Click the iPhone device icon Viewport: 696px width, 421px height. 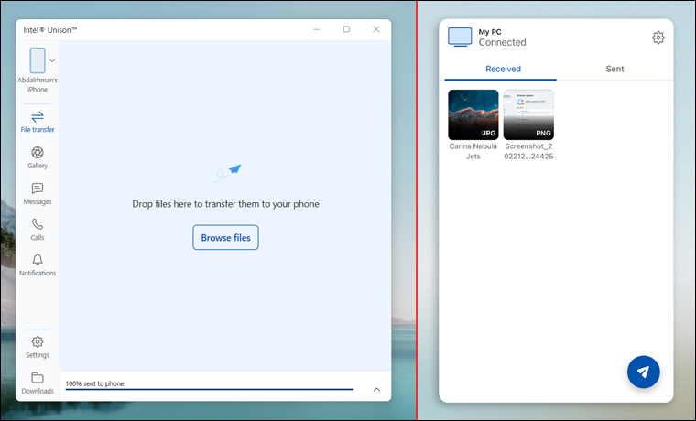(x=38, y=60)
